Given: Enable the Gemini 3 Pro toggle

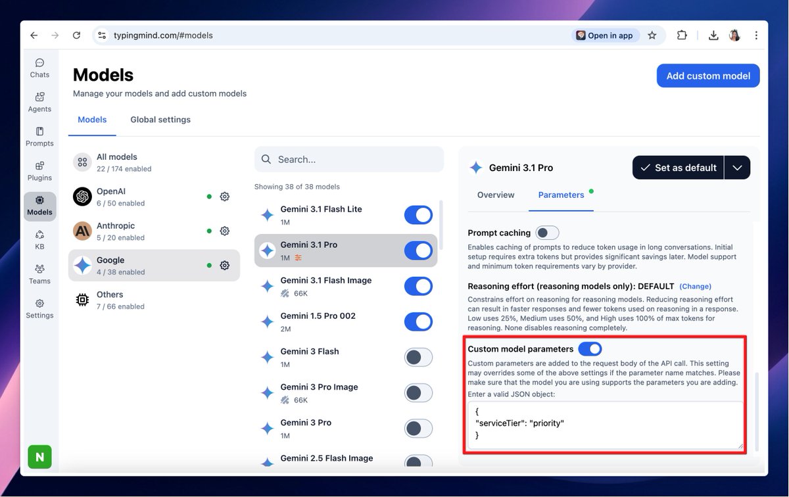Looking at the screenshot, I should [418, 428].
